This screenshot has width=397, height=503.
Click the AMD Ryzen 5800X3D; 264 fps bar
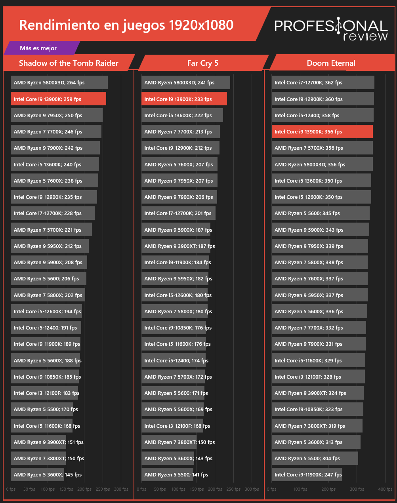tap(59, 82)
